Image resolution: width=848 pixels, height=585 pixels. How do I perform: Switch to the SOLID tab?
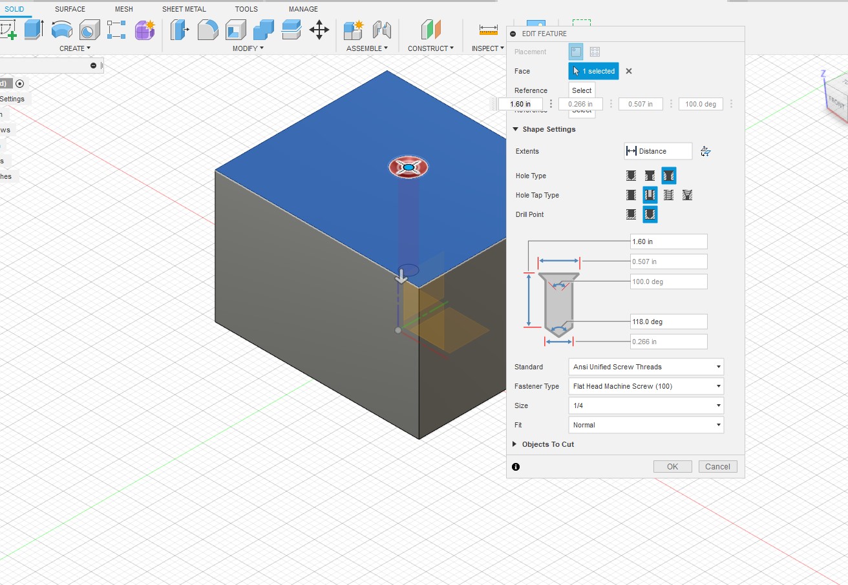14,9
